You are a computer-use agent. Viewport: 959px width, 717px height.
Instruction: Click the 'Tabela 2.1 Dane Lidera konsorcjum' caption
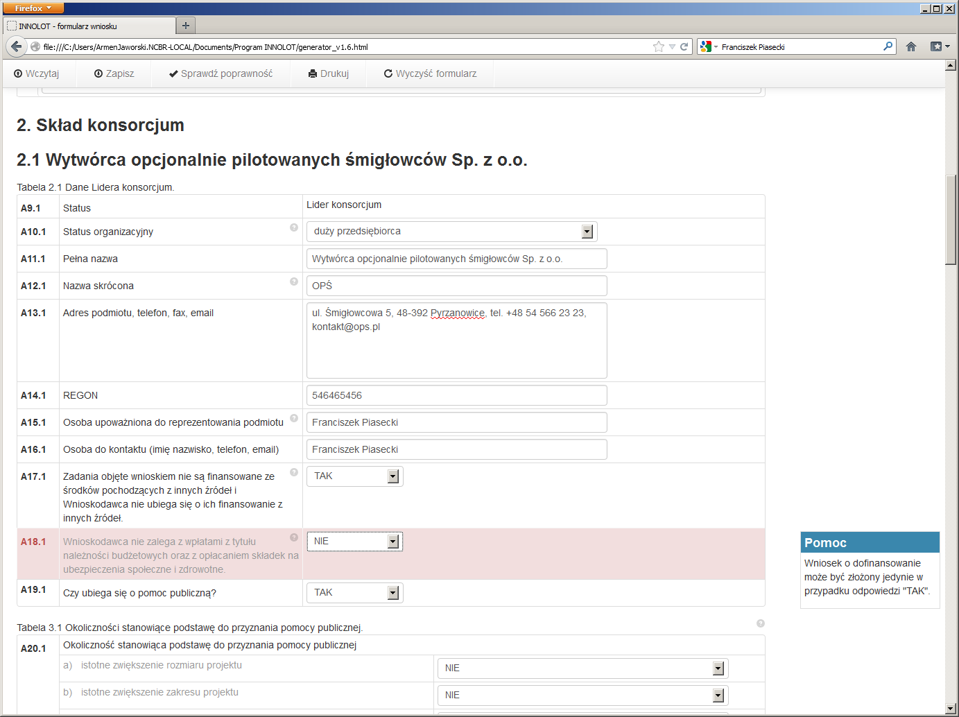pyautogui.click(x=96, y=187)
